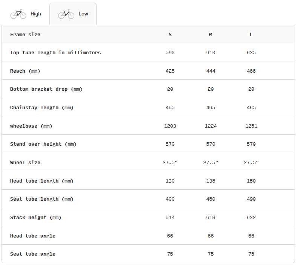Select the Top tube length row label
Image resolution: width=298 pixels, height=265 pixels.
click(55, 53)
